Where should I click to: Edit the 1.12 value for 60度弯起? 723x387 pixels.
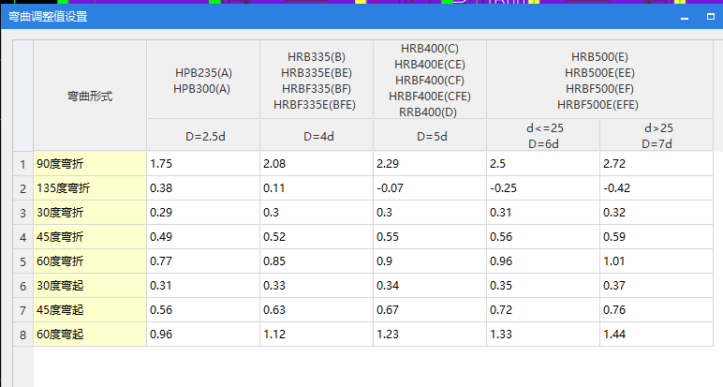click(x=317, y=335)
